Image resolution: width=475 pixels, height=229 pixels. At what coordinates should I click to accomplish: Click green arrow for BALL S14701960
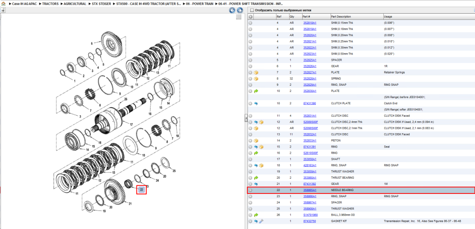pyautogui.click(x=256, y=215)
